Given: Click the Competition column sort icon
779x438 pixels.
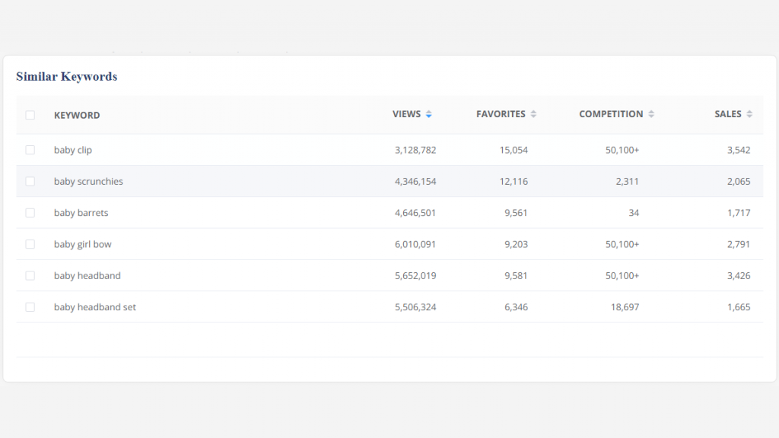Looking at the screenshot, I should pos(651,114).
